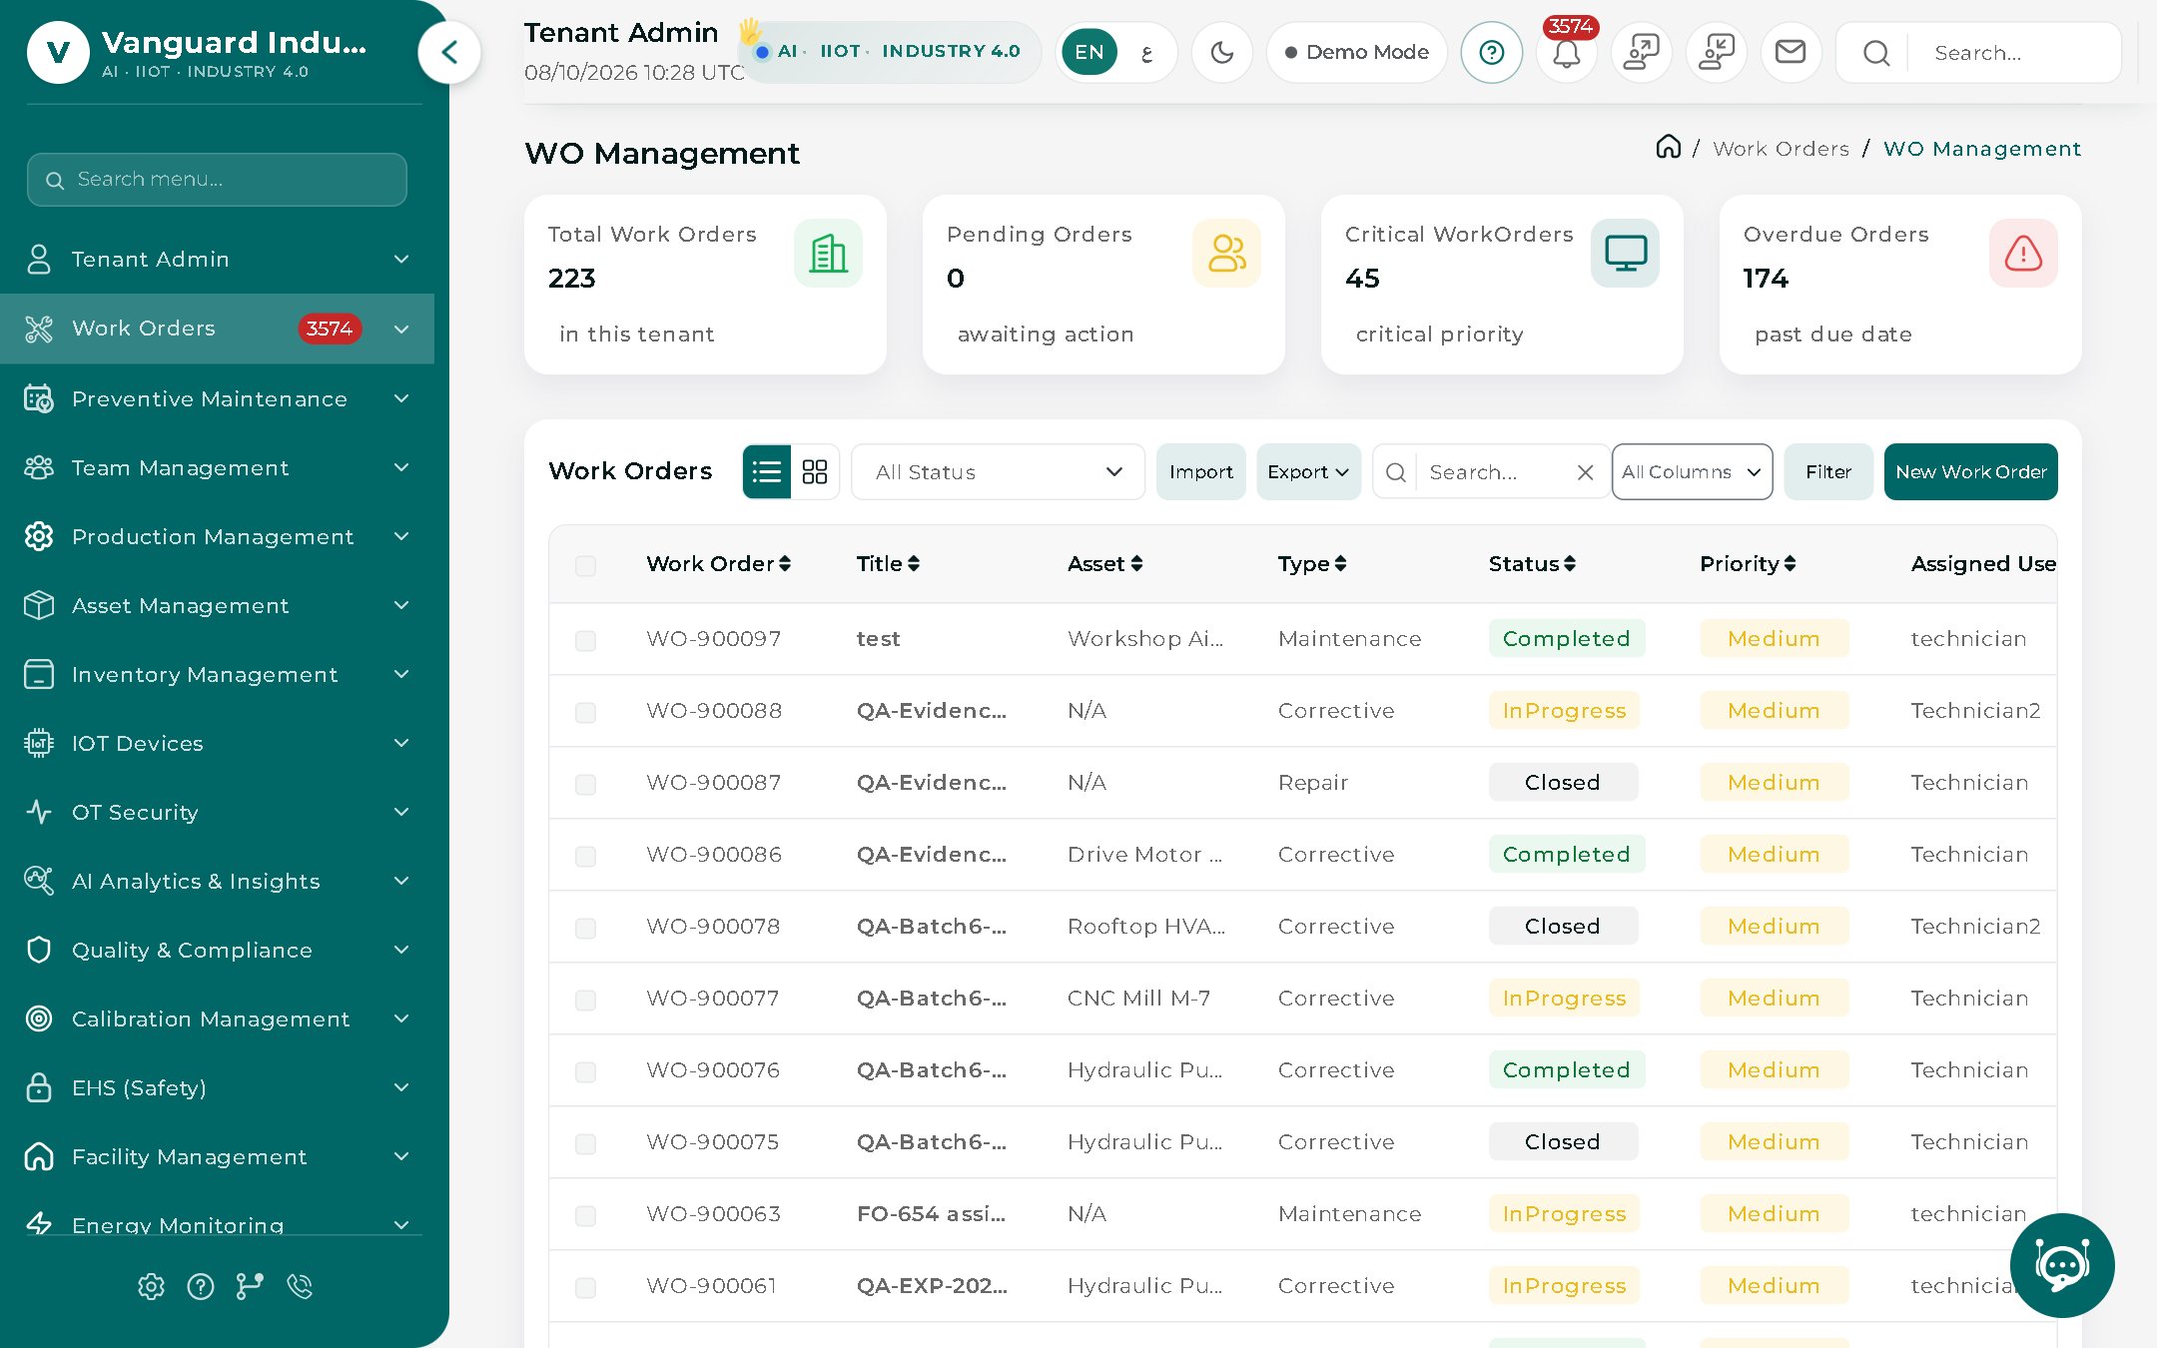Open Work Orders sidebar menu
The width and height of the screenshot is (2157, 1348).
pyautogui.click(x=217, y=329)
